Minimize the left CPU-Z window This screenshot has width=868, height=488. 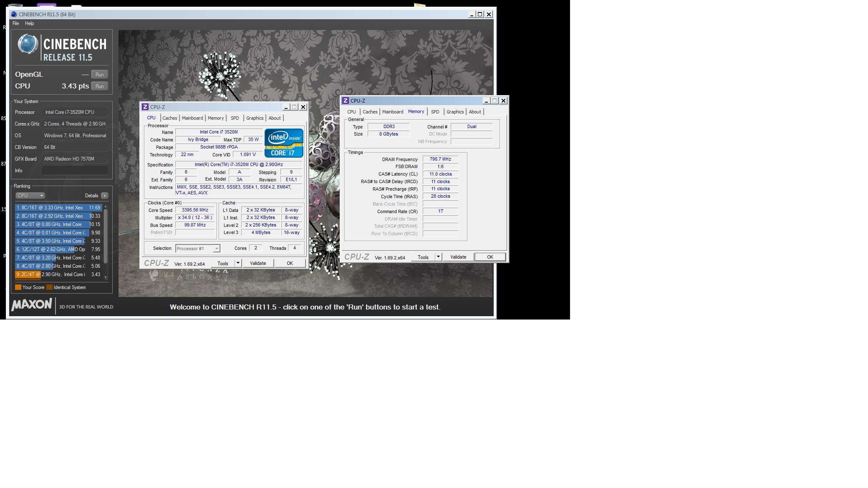click(286, 107)
